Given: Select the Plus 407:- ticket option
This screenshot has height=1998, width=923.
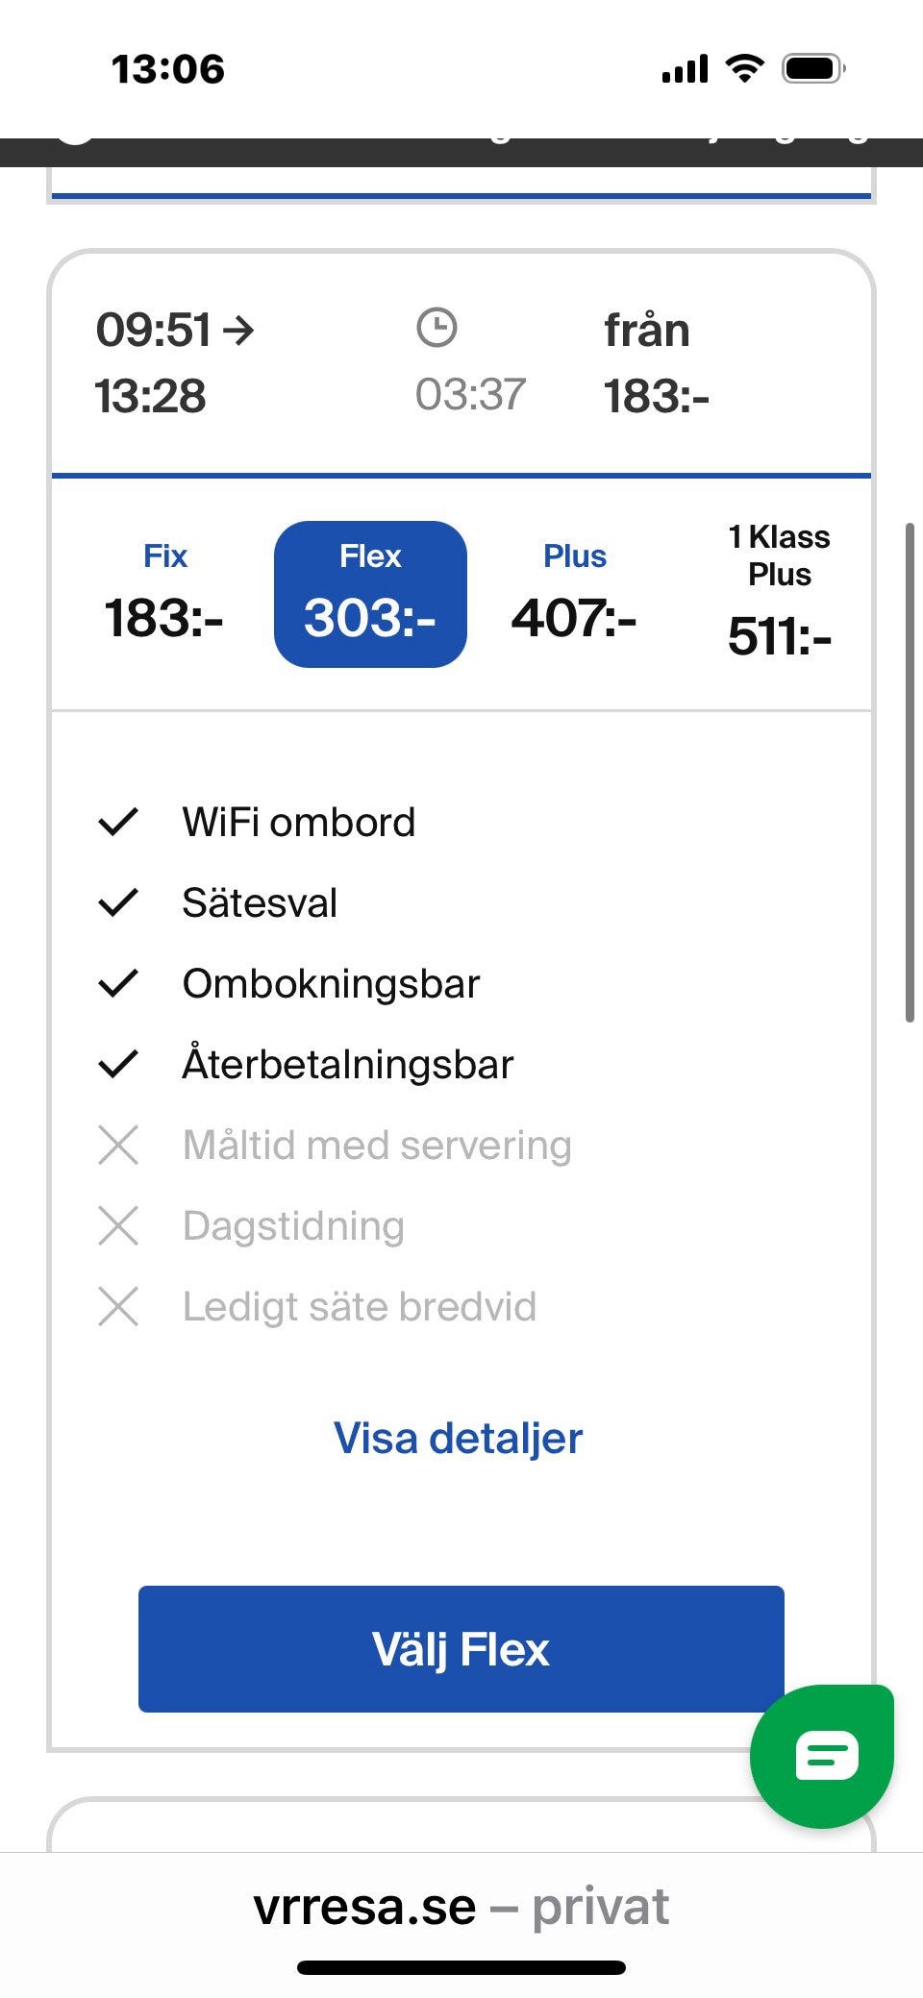Looking at the screenshot, I should click(574, 594).
